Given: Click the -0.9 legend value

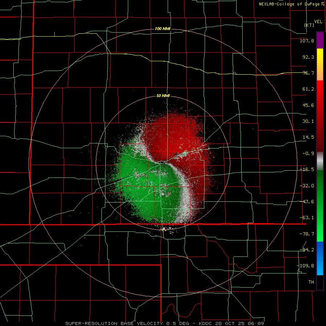Looking at the screenshot, I should coord(308,154).
